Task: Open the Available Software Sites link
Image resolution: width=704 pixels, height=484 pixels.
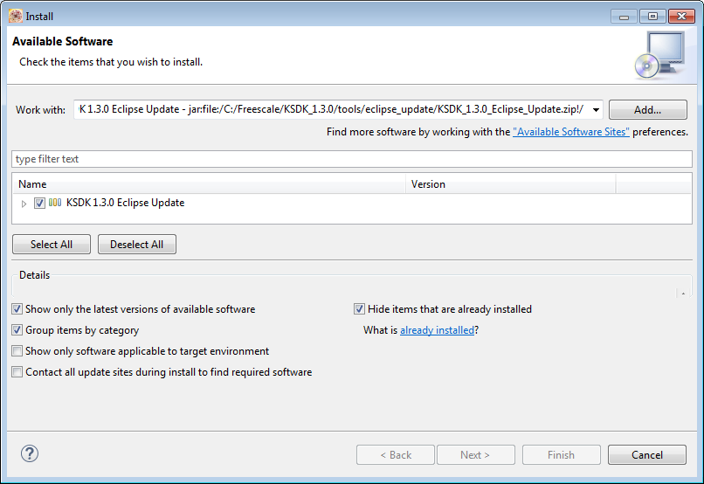Action: click(x=571, y=132)
